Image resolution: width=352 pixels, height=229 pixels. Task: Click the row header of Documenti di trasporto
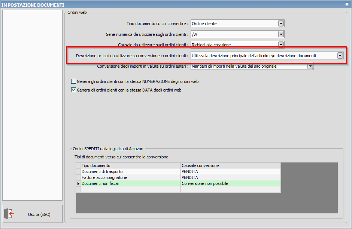tap(78, 171)
